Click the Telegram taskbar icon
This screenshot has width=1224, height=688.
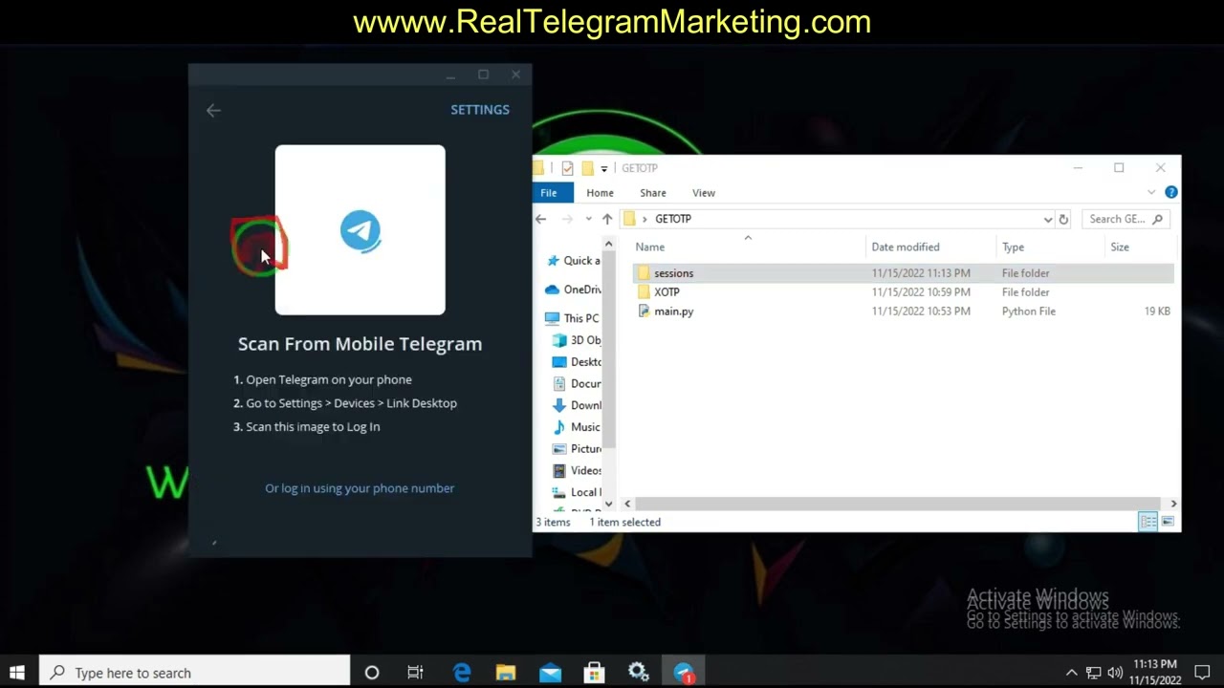[683, 673]
